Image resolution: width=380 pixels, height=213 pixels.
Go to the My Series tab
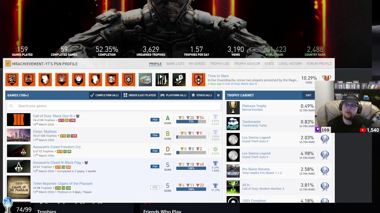coord(197,64)
